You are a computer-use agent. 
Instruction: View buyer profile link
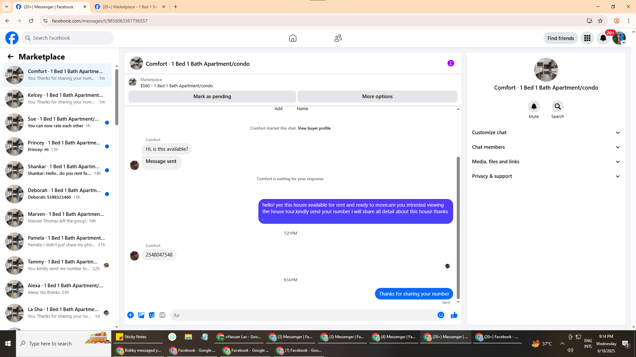(314, 128)
